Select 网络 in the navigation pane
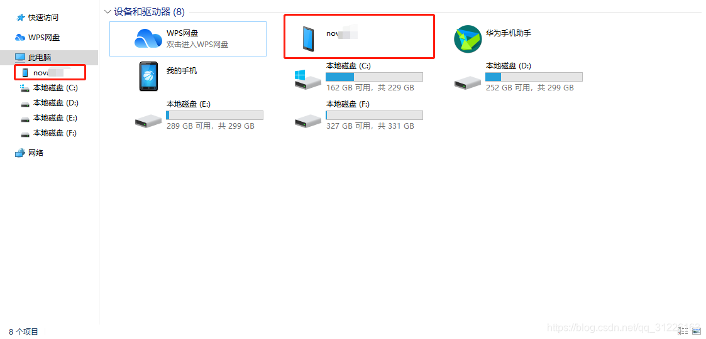Screen dimensions: 706x339 point(30,153)
